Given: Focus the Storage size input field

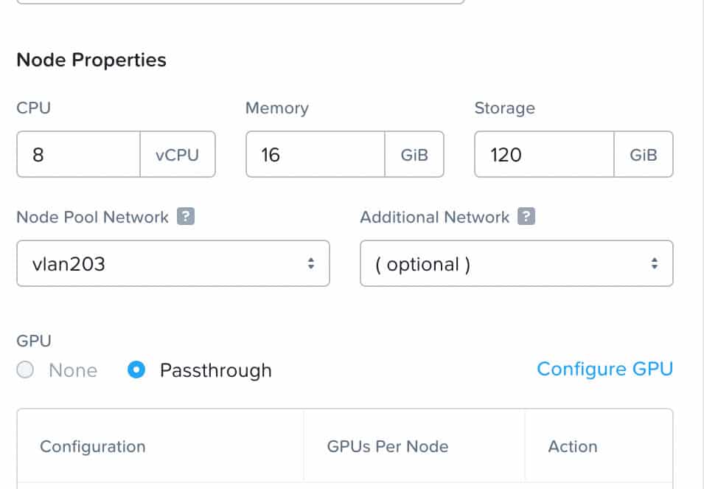Looking at the screenshot, I should pyautogui.click(x=544, y=154).
